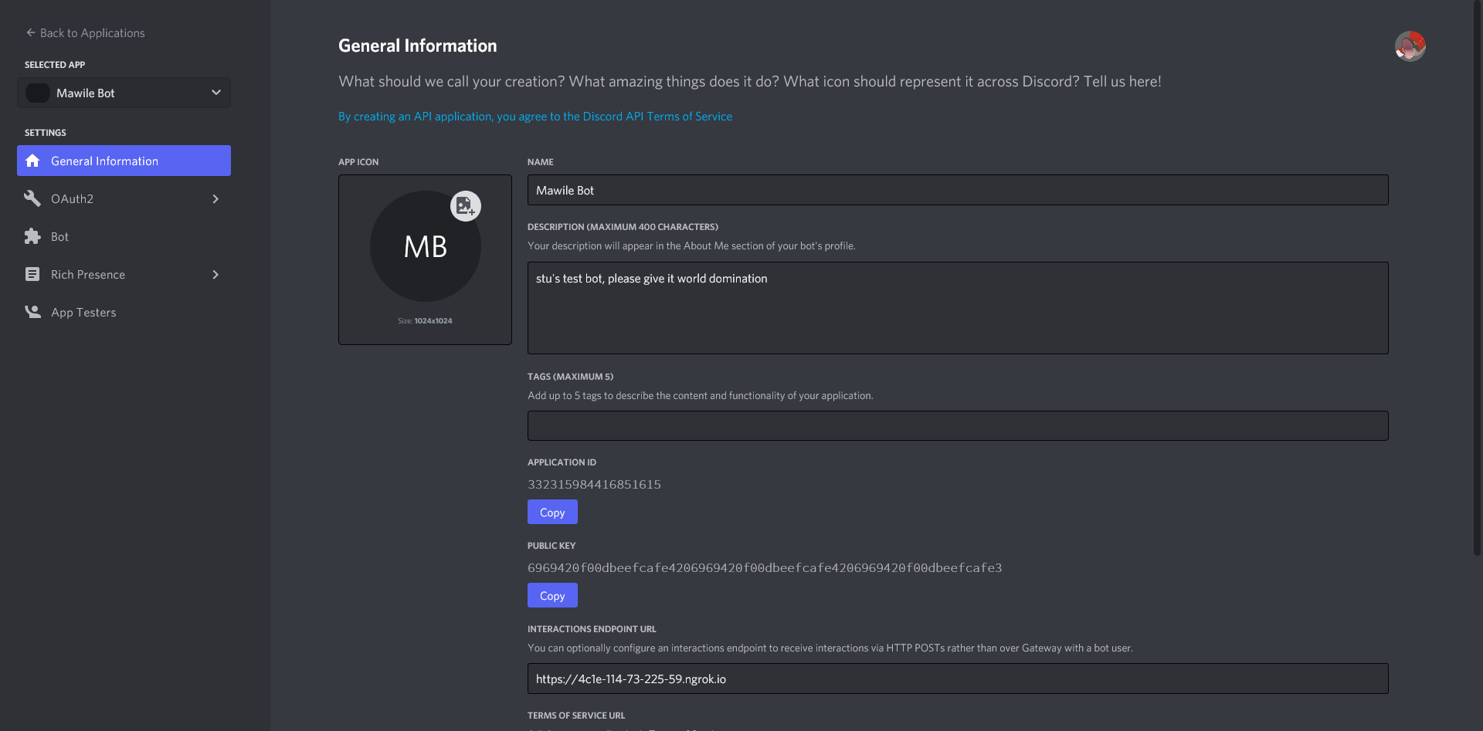Open the Selected App dropdown for Mawile Bot
This screenshot has height=731, width=1483.
pyautogui.click(x=124, y=93)
